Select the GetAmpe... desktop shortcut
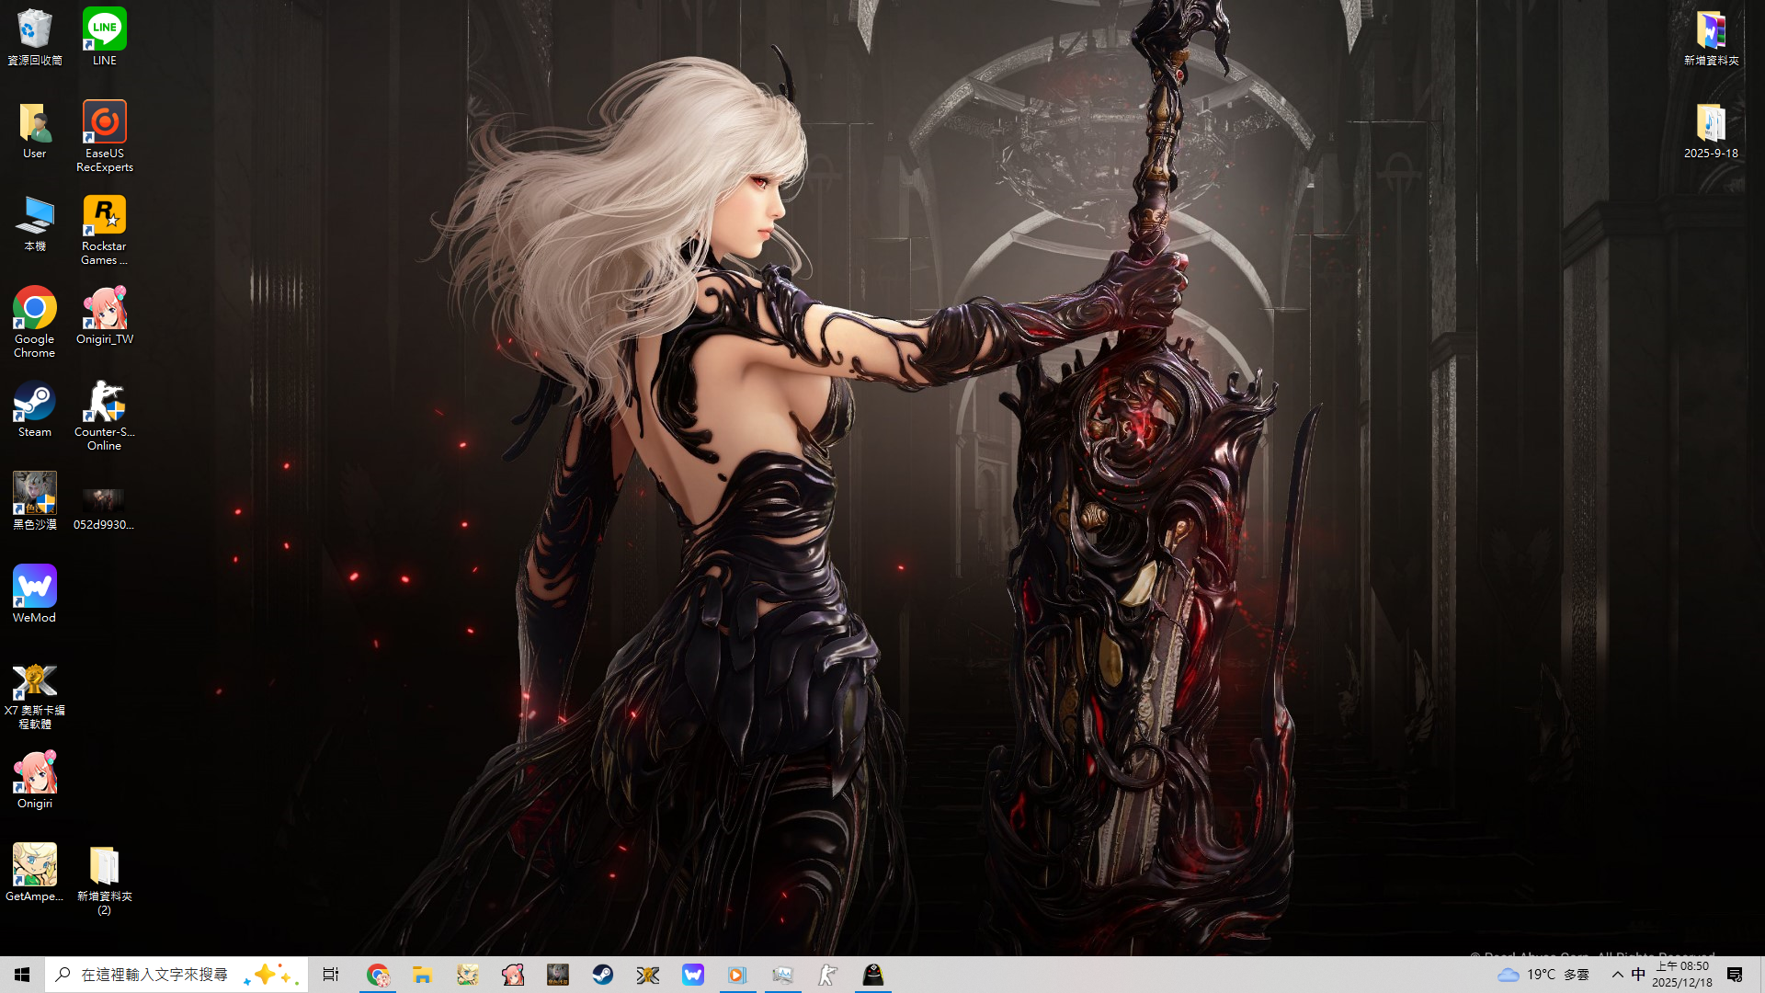Image resolution: width=1765 pixels, height=993 pixels. pyautogui.click(x=35, y=873)
